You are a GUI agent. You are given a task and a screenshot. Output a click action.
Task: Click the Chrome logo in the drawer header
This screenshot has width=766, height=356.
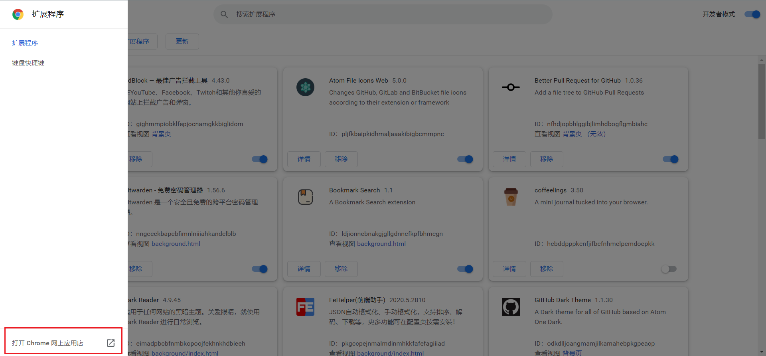[x=18, y=14]
